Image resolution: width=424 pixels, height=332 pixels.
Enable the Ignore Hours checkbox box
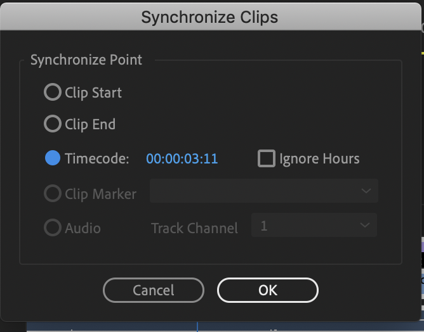tap(266, 158)
